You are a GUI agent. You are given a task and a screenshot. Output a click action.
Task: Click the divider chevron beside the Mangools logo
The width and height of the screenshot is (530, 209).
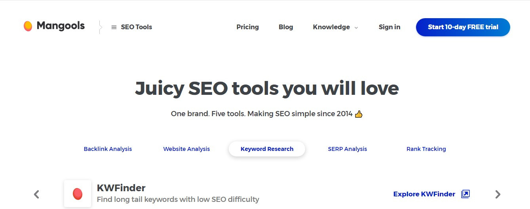101,27
